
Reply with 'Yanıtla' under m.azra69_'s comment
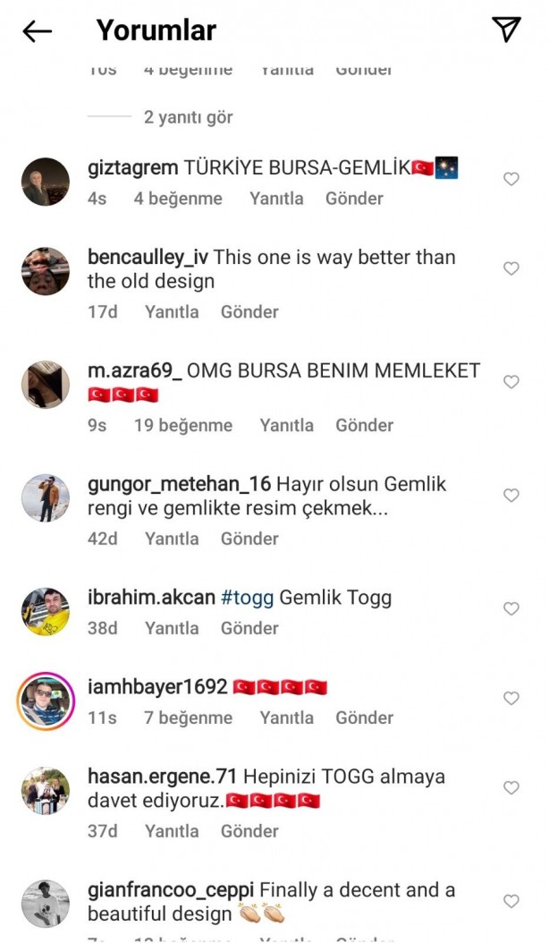pos(286,425)
